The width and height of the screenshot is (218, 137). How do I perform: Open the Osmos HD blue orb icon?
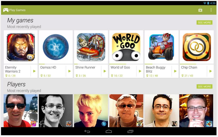point(56,47)
